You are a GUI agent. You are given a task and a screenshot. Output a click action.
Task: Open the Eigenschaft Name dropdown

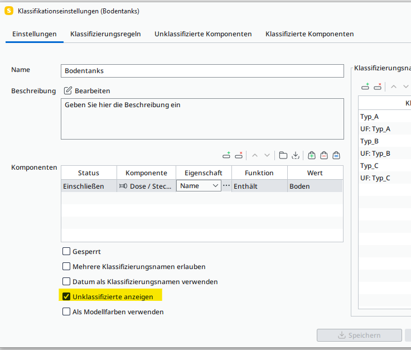click(x=199, y=186)
